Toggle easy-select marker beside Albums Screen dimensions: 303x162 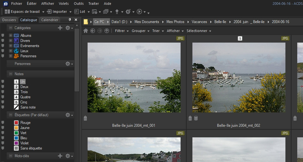coord(3,36)
